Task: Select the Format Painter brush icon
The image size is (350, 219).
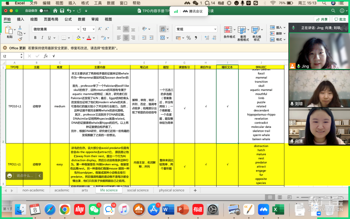Action: 20,39
